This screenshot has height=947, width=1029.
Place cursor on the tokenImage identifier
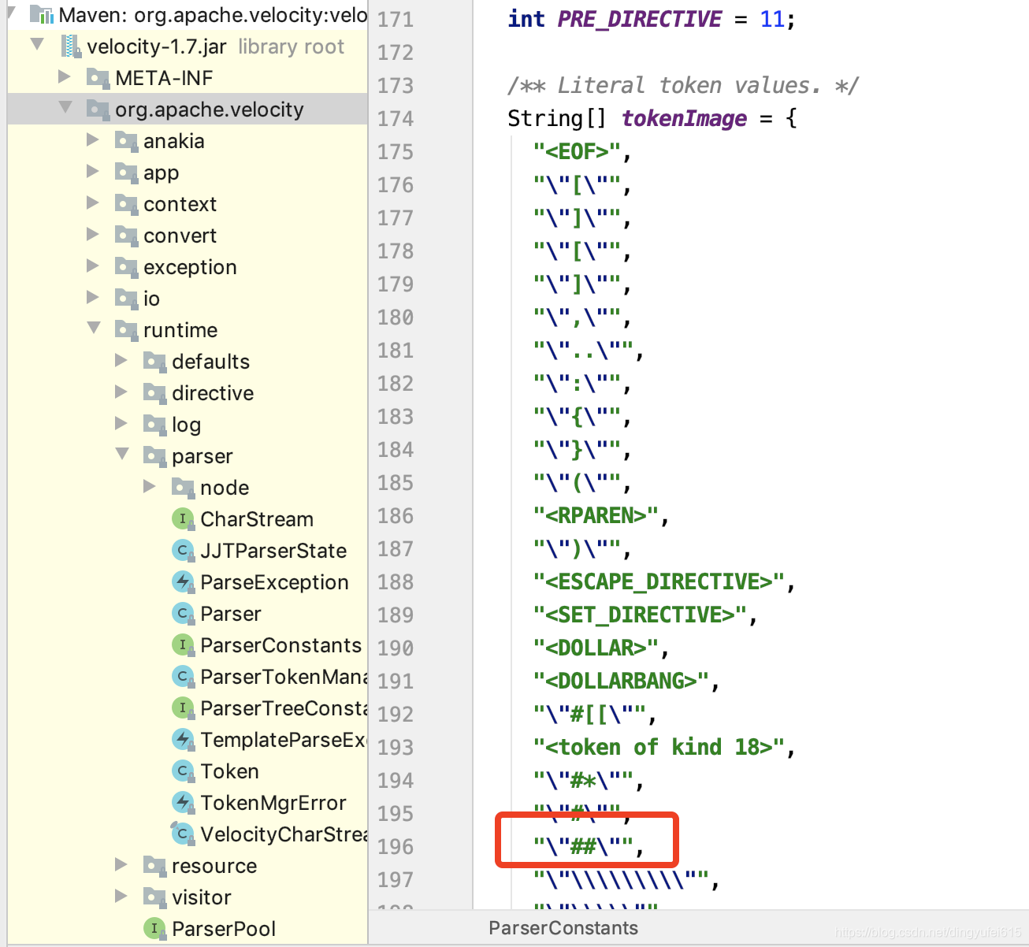[684, 118]
